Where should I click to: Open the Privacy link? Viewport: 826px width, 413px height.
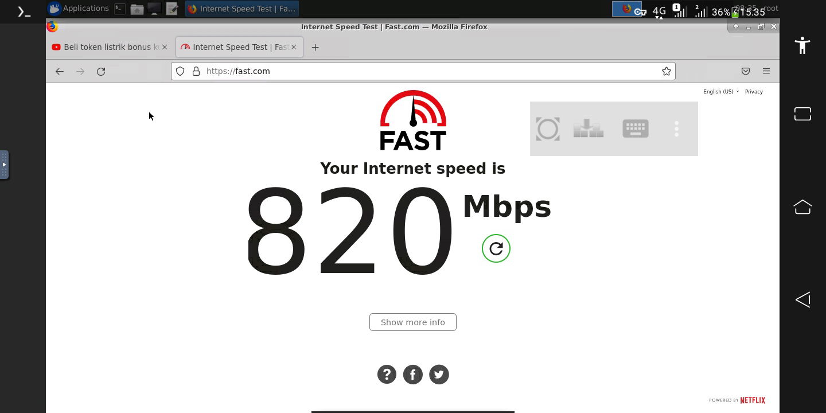(754, 92)
